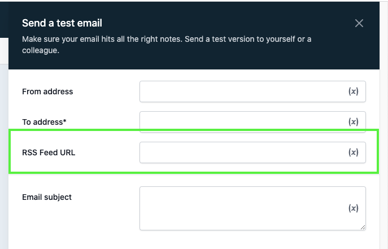
Task: Open variable picker for From address
Action: click(353, 91)
